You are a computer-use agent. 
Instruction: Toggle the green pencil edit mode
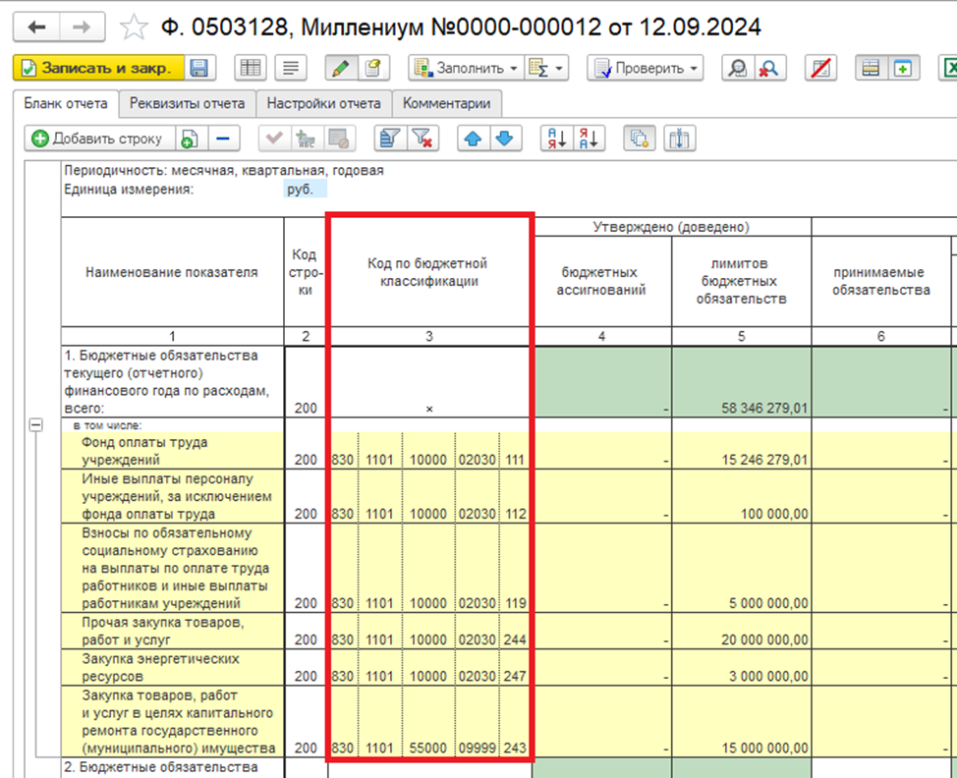(341, 68)
